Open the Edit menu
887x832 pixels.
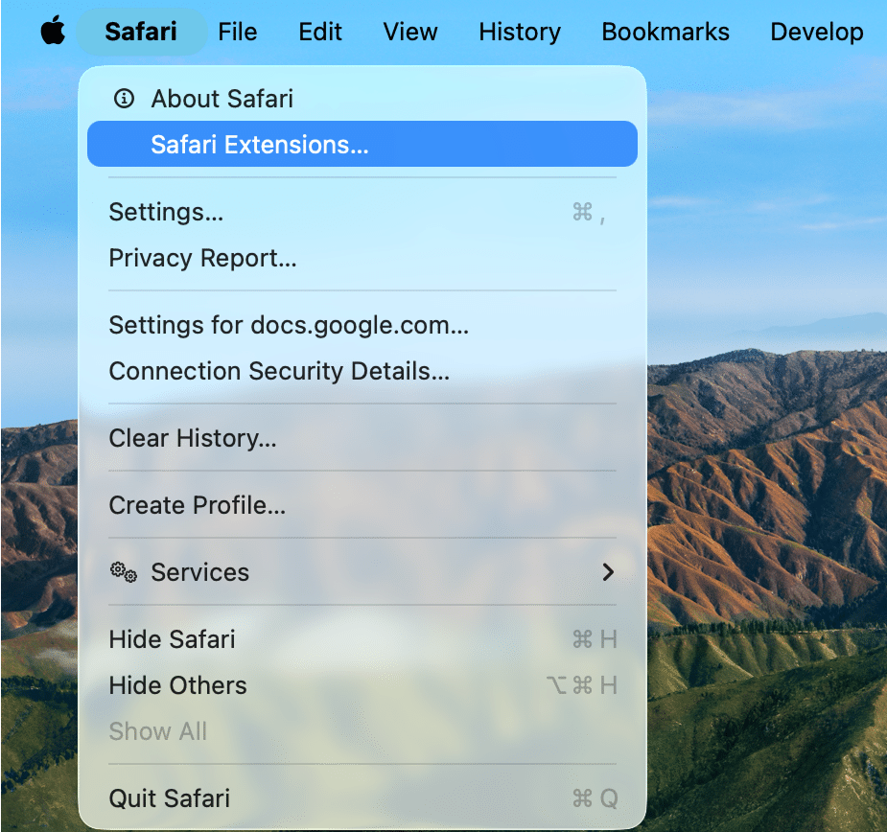(320, 32)
